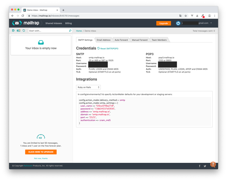227x181 pixels.
Task: Click the mark-all-read icon in inbox toolbar
Action: (13, 30)
